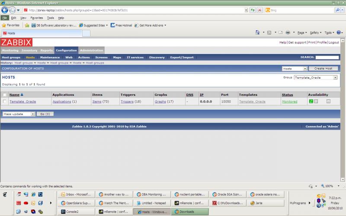The width and height of the screenshot is (346, 216).
Task: Sort hosts by Name column header
Action: pyautogui.click(x=15, y=95)
